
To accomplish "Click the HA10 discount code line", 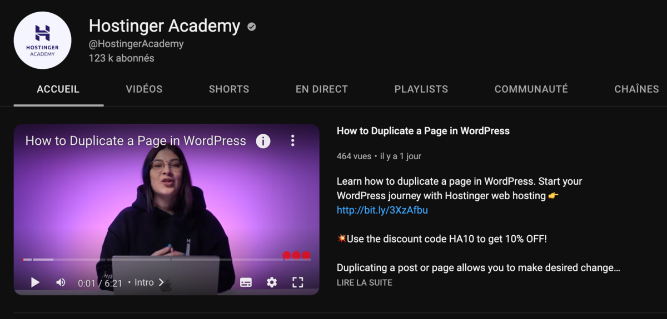I will pos(442,239).
